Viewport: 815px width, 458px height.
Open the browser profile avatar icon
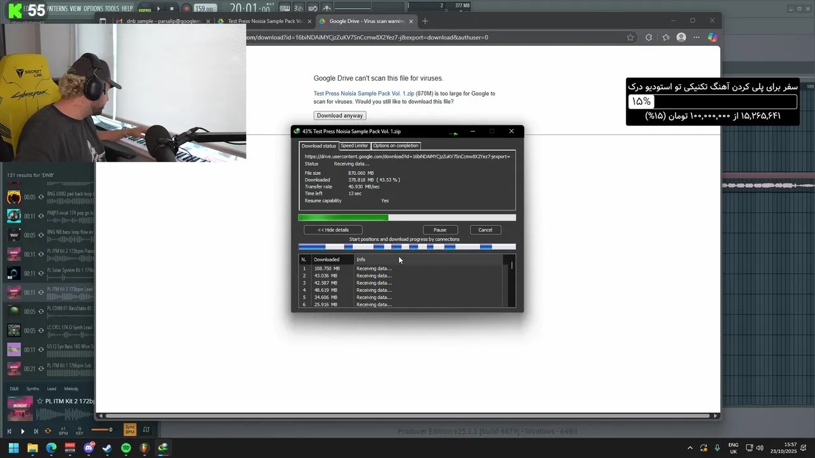(681, 38)
